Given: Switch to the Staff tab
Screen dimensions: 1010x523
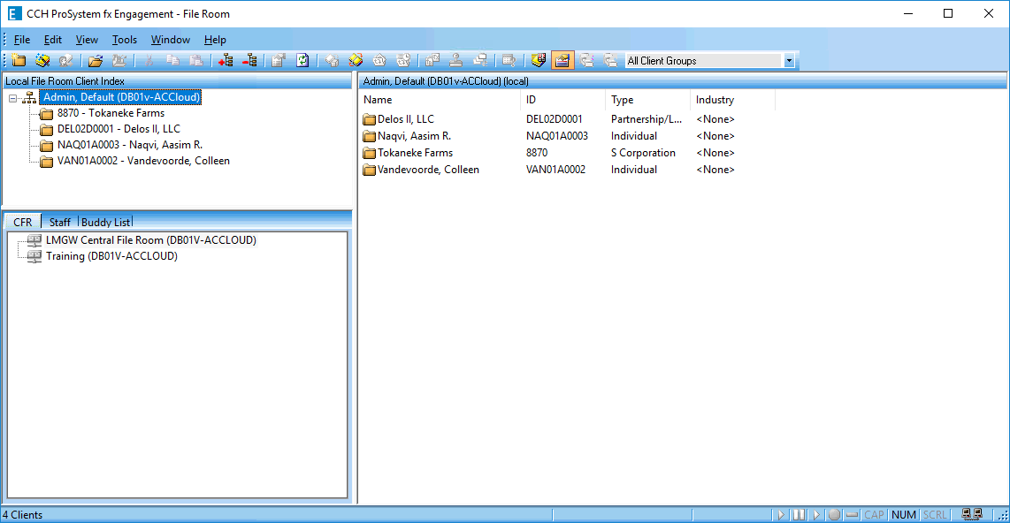Looking at the screenshot, I should click(x=60, y=222).
